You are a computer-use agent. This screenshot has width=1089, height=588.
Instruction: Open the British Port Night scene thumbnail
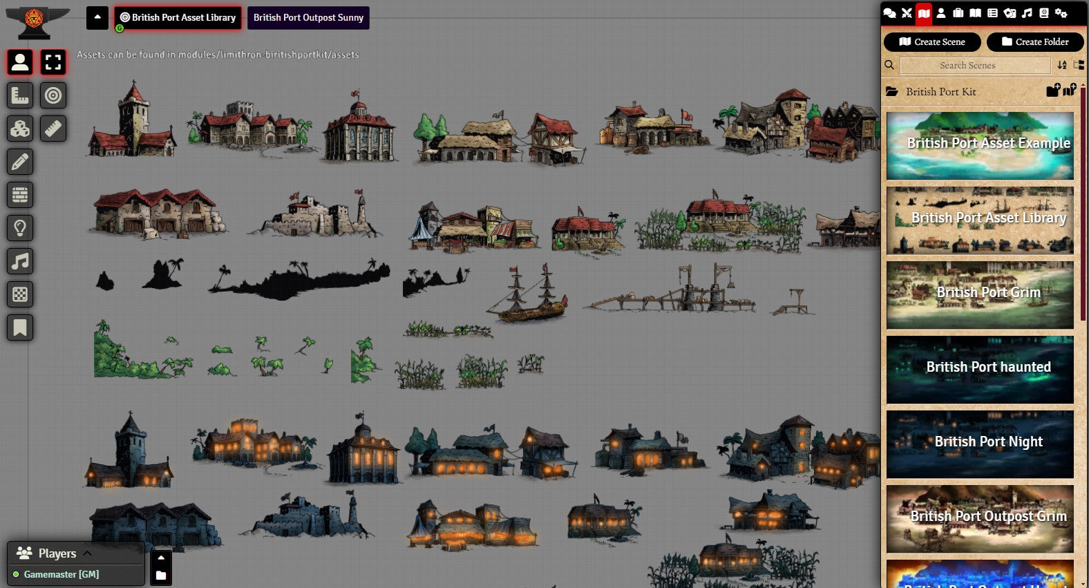(980, 444)
